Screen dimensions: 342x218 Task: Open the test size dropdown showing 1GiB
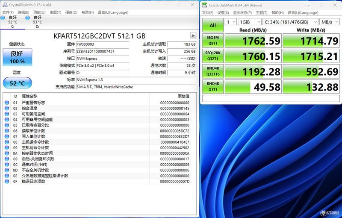[249, 22]
